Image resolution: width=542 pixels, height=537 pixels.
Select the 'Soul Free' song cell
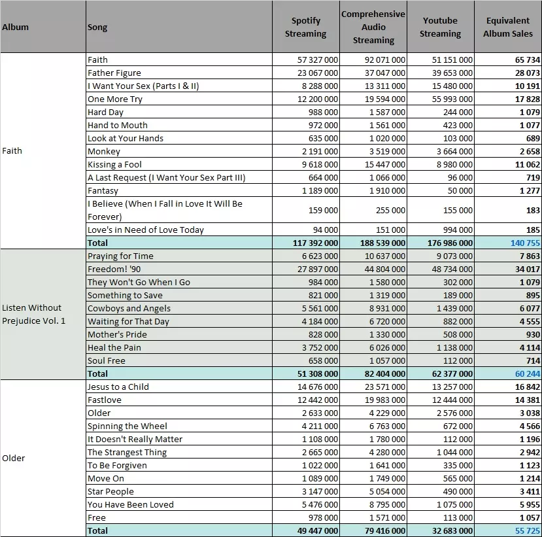(179, 360)
